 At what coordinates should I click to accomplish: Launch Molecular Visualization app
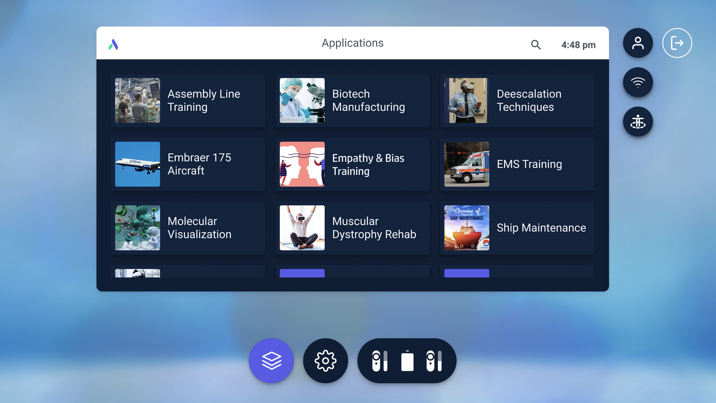pyautogui.click(x=188, y=228)
